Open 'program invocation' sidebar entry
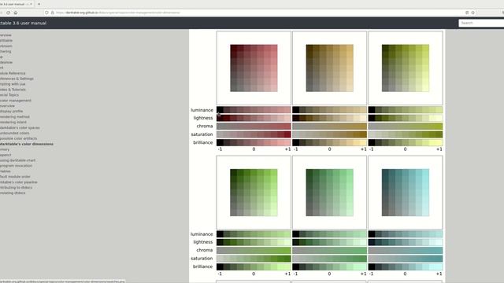 pos(16,166)
